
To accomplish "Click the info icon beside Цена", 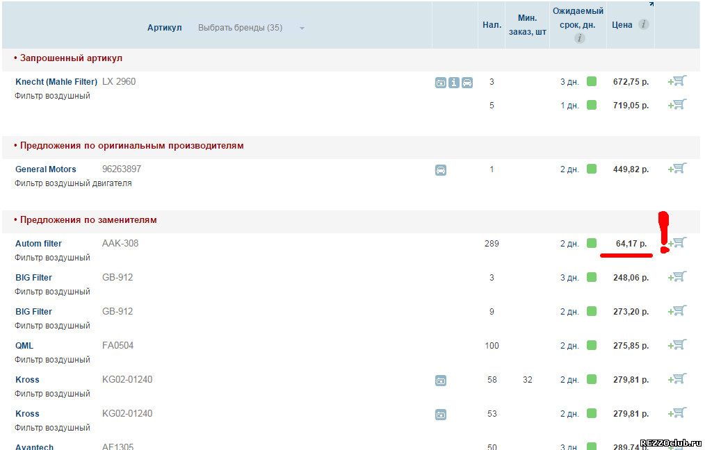I will click(643, 24).
